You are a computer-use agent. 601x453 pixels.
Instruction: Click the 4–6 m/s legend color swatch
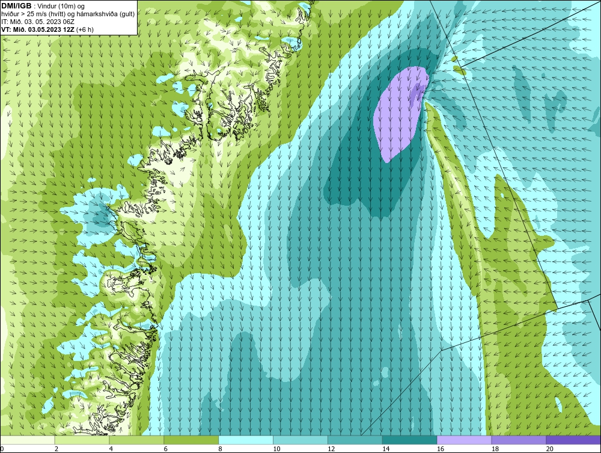tap(136, 440)
